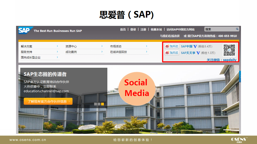Click the 粉丝1.3万 follower count
This screenshot has height=144, width=257.
[x=208, y=53]
